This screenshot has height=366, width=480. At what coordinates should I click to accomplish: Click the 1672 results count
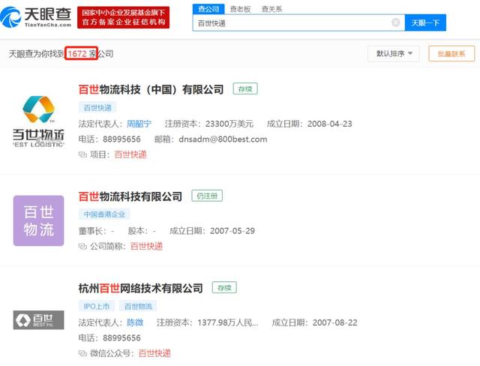[81, 53]
